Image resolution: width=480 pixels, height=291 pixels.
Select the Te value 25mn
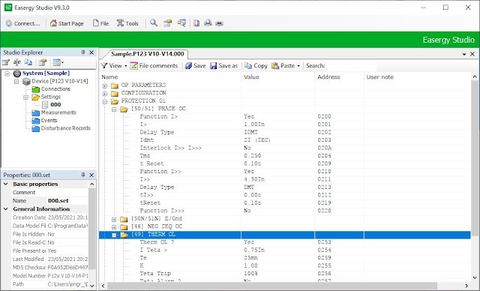pyautogui.click(x=250, y=258)
